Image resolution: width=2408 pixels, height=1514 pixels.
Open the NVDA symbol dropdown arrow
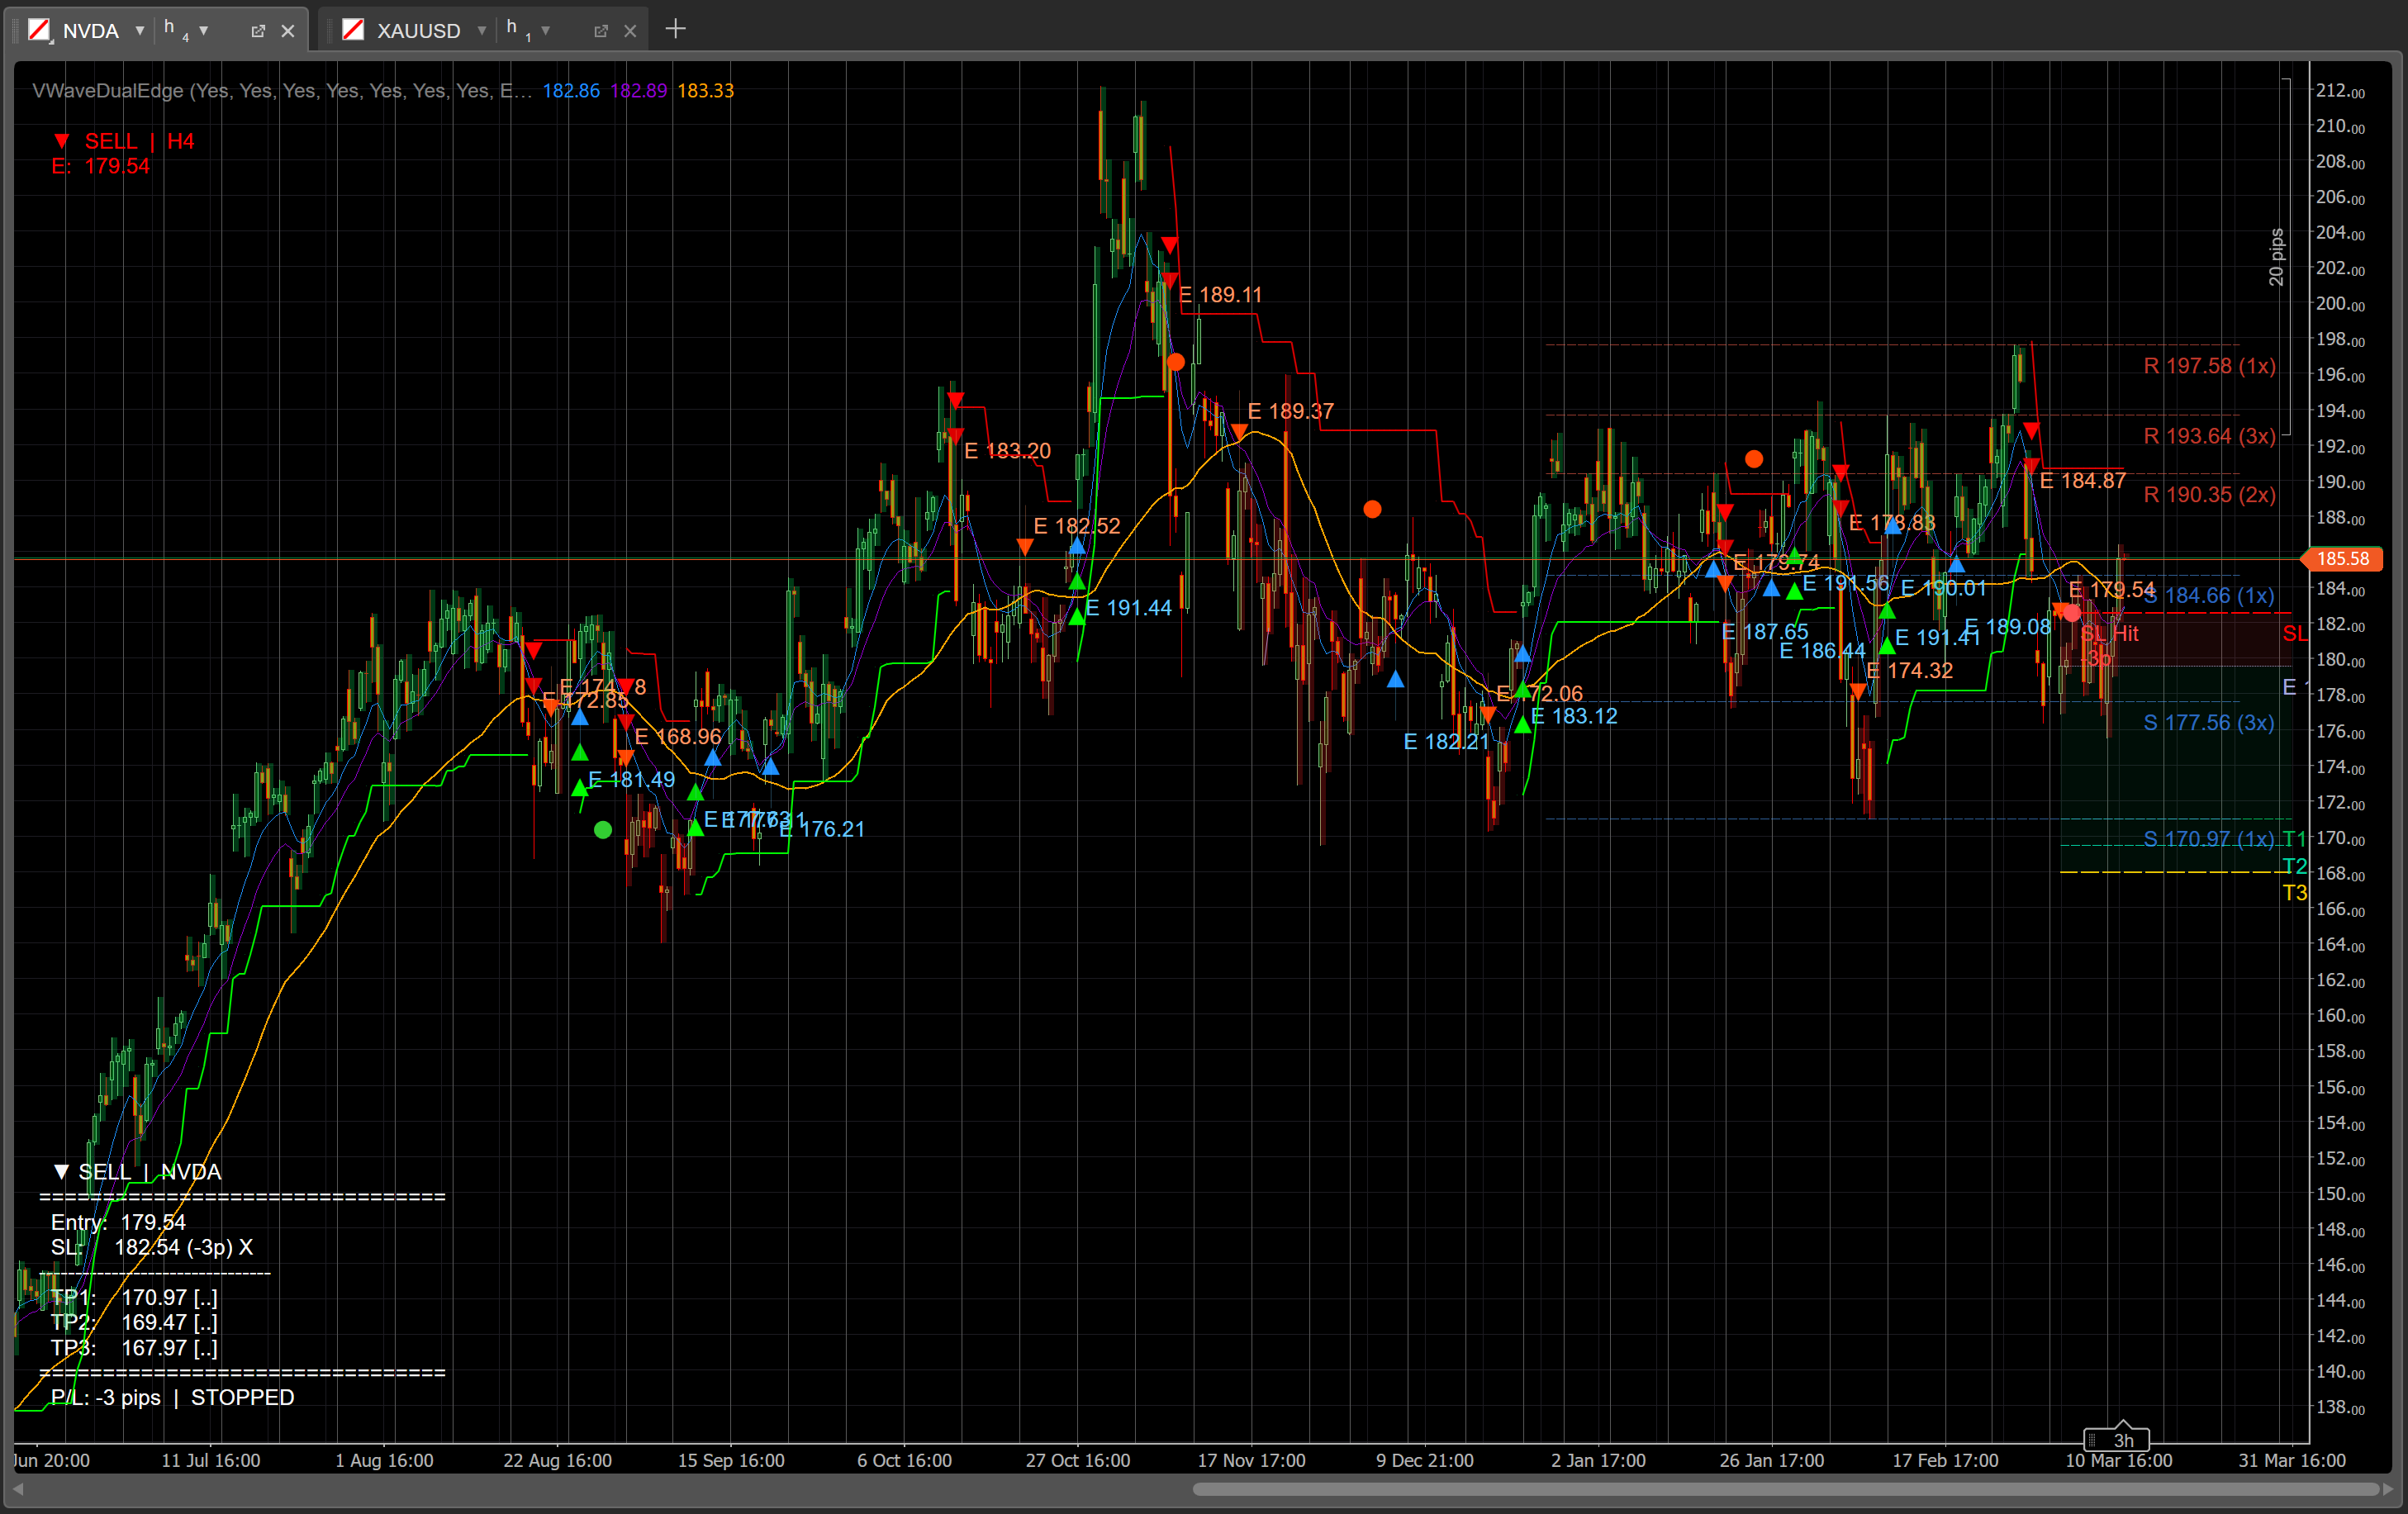click(x=140, y=31)
